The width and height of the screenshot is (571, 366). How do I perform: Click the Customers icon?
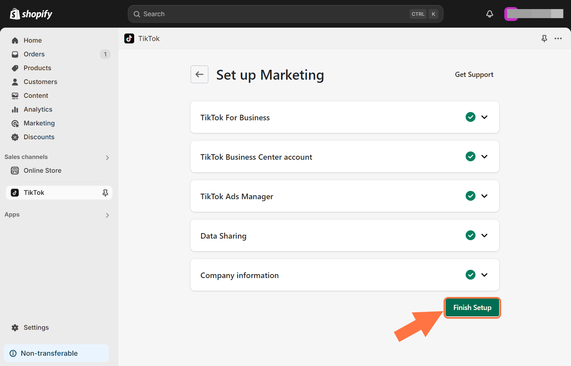click(15, 82)
